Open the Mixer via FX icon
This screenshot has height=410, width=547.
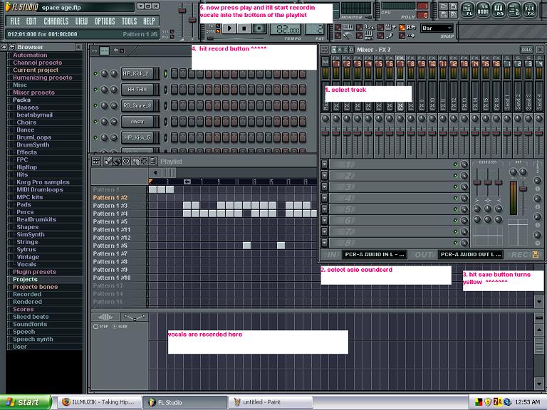coord(530,9)
